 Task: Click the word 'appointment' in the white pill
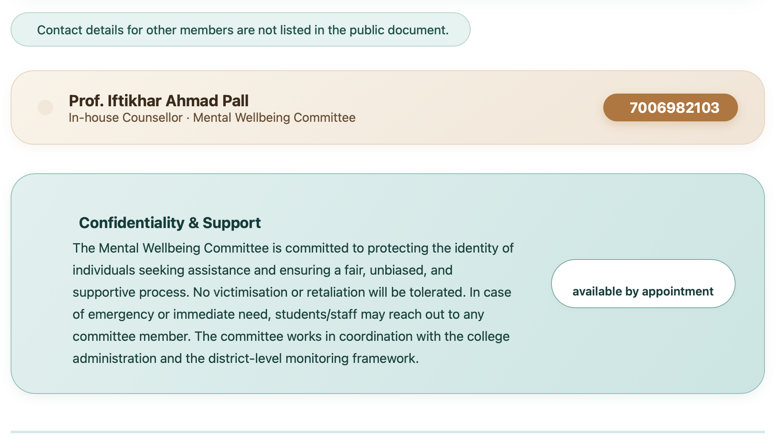point(678,291)
